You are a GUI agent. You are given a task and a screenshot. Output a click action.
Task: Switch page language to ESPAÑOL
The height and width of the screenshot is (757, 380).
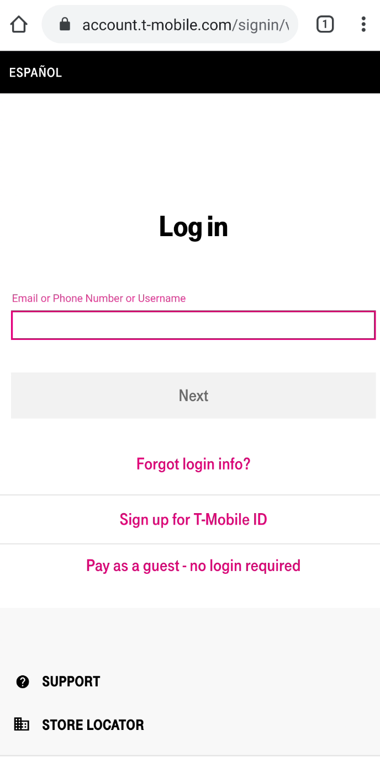point(35,72)
